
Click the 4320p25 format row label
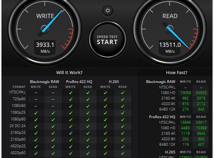click(x=18, y=146)
